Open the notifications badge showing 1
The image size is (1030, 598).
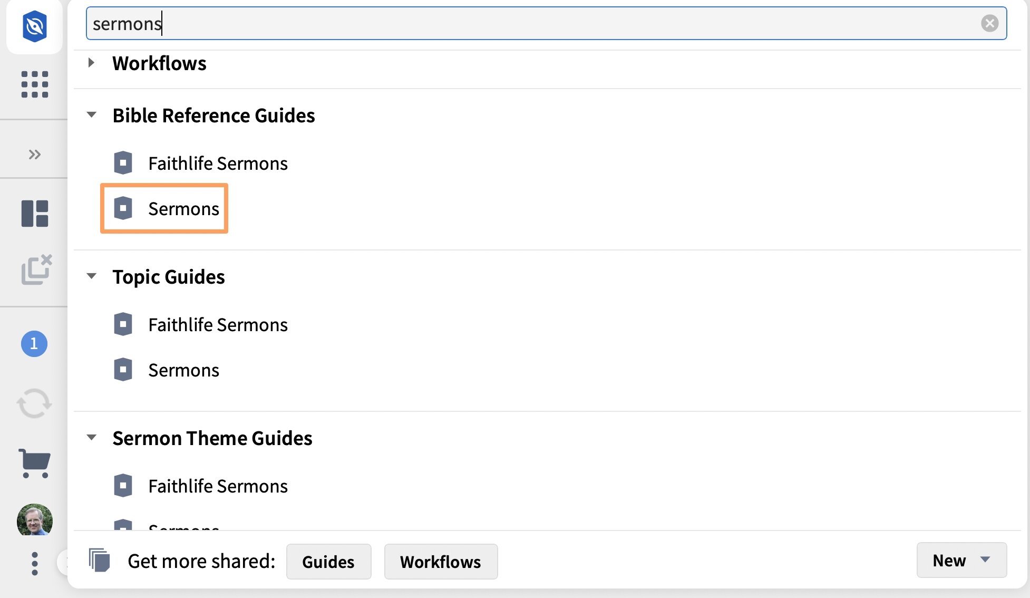[34, 344]
